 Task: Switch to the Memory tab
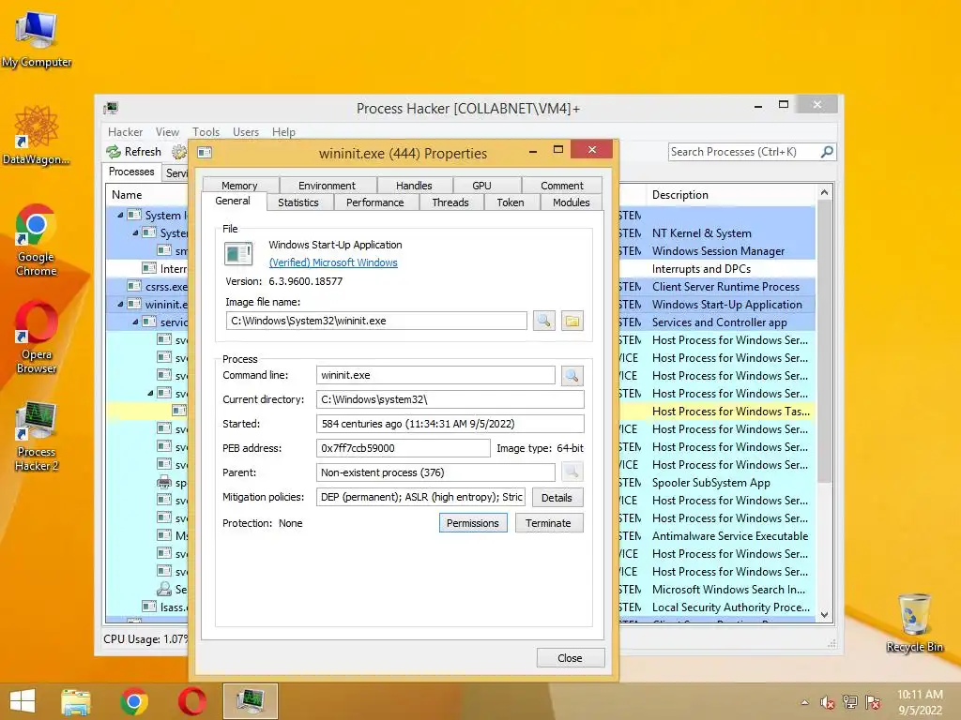pos(239,185)
